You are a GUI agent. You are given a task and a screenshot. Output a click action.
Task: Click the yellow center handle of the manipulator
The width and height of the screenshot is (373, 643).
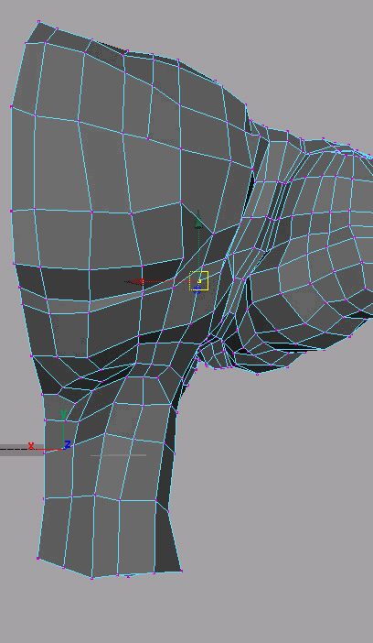(199, 281)
